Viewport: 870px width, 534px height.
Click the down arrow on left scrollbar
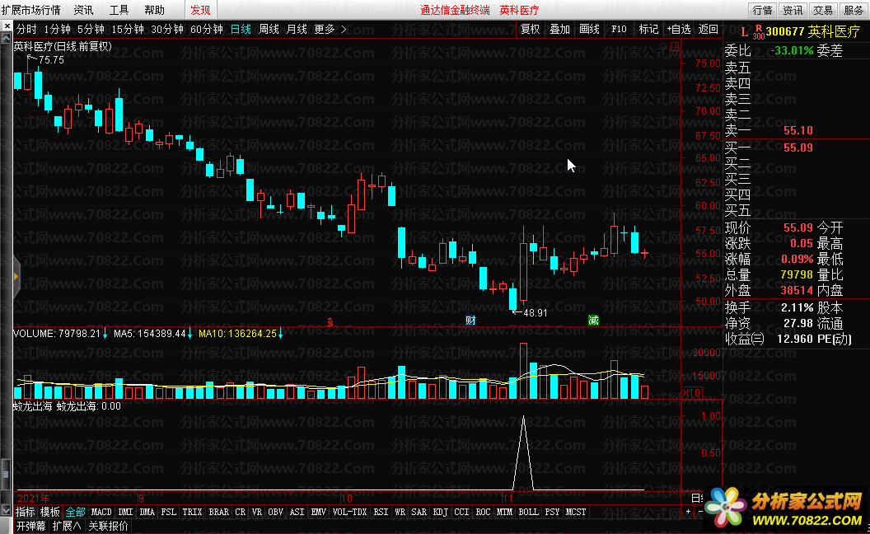point(6,509)
